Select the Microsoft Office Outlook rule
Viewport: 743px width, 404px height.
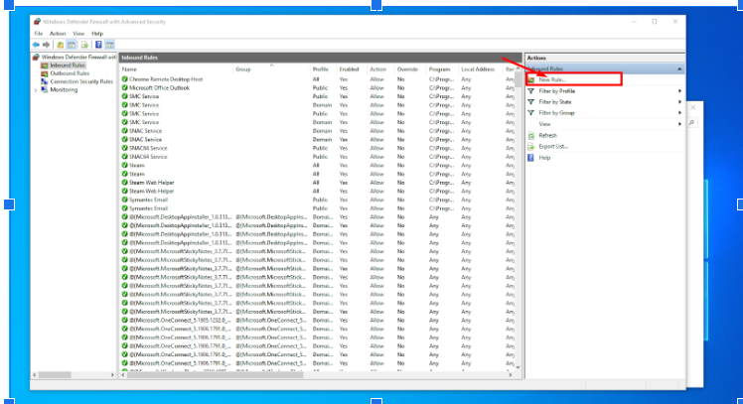[157, 87]
